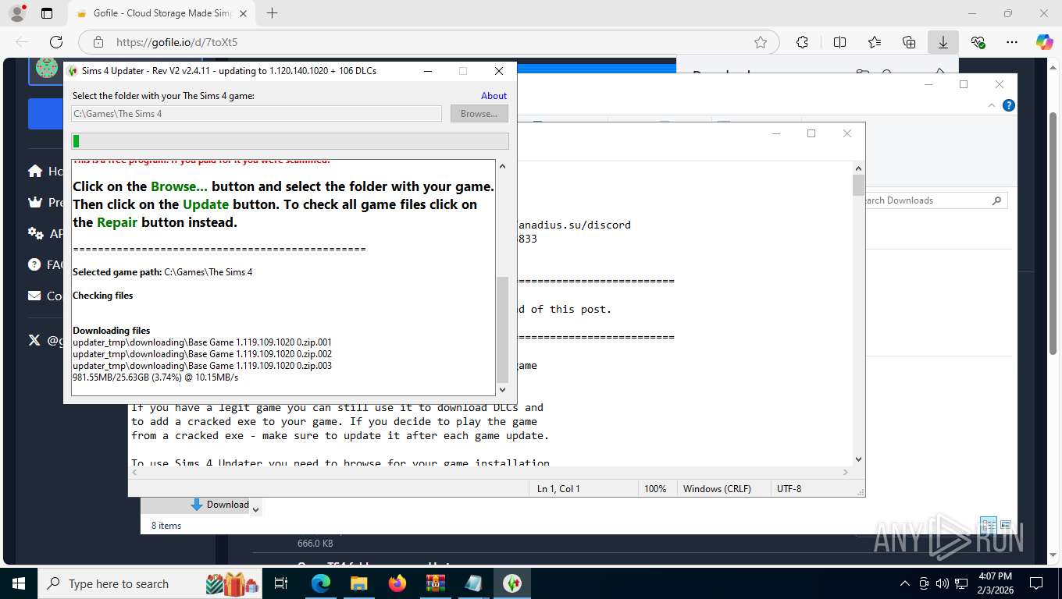This screenshot has width=1062, height=599.
Task: Focus the game folder path field
Action: (257, 114)
